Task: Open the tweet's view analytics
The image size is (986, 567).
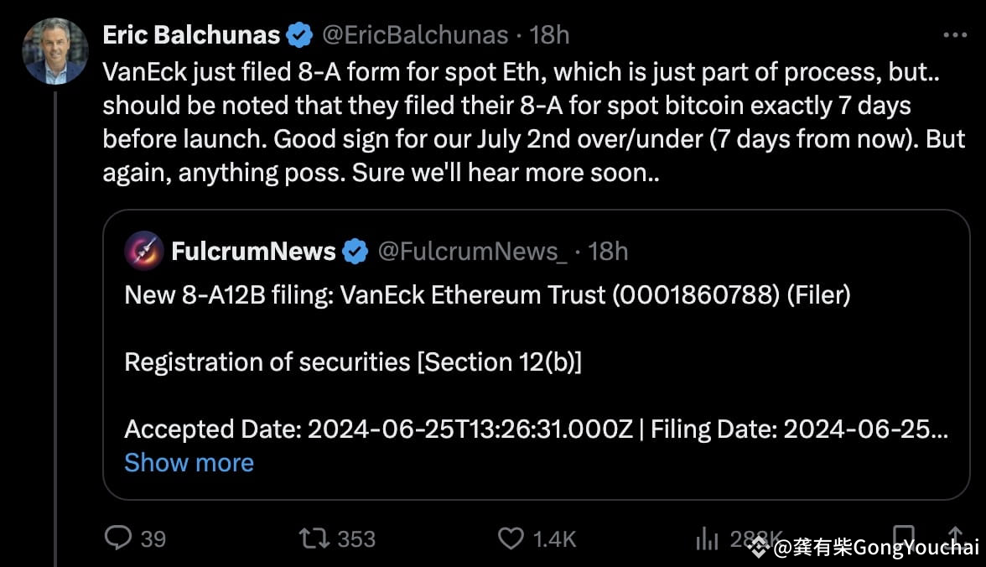Action: click(x=707, y=538)
